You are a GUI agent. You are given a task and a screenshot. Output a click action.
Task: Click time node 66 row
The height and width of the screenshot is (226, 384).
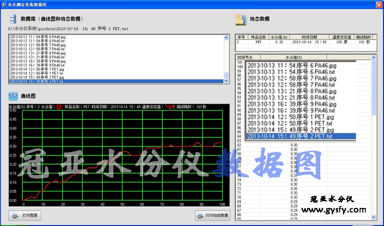pos(304,215)
